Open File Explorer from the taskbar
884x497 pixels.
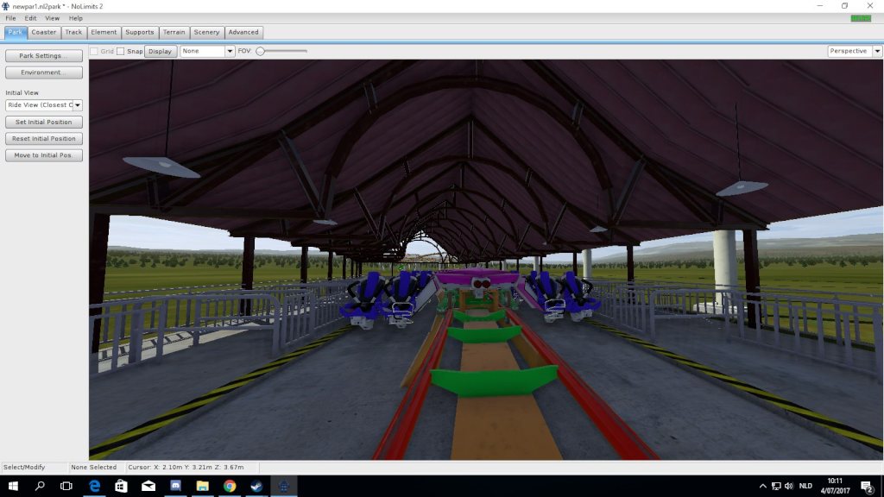(x=202, y=486)
